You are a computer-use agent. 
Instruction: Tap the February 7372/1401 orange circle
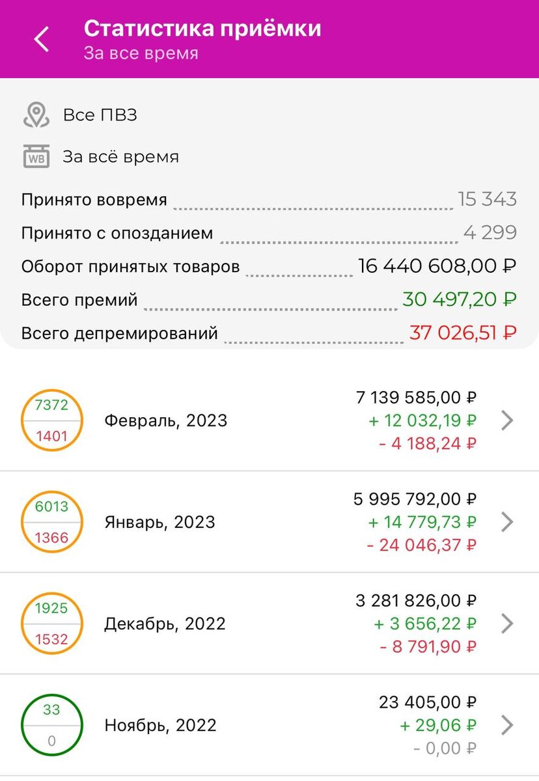[52, 420]
